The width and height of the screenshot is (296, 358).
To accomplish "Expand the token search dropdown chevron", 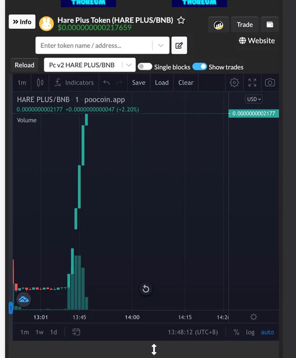I will pyautogui.click(x=161, y=45).
